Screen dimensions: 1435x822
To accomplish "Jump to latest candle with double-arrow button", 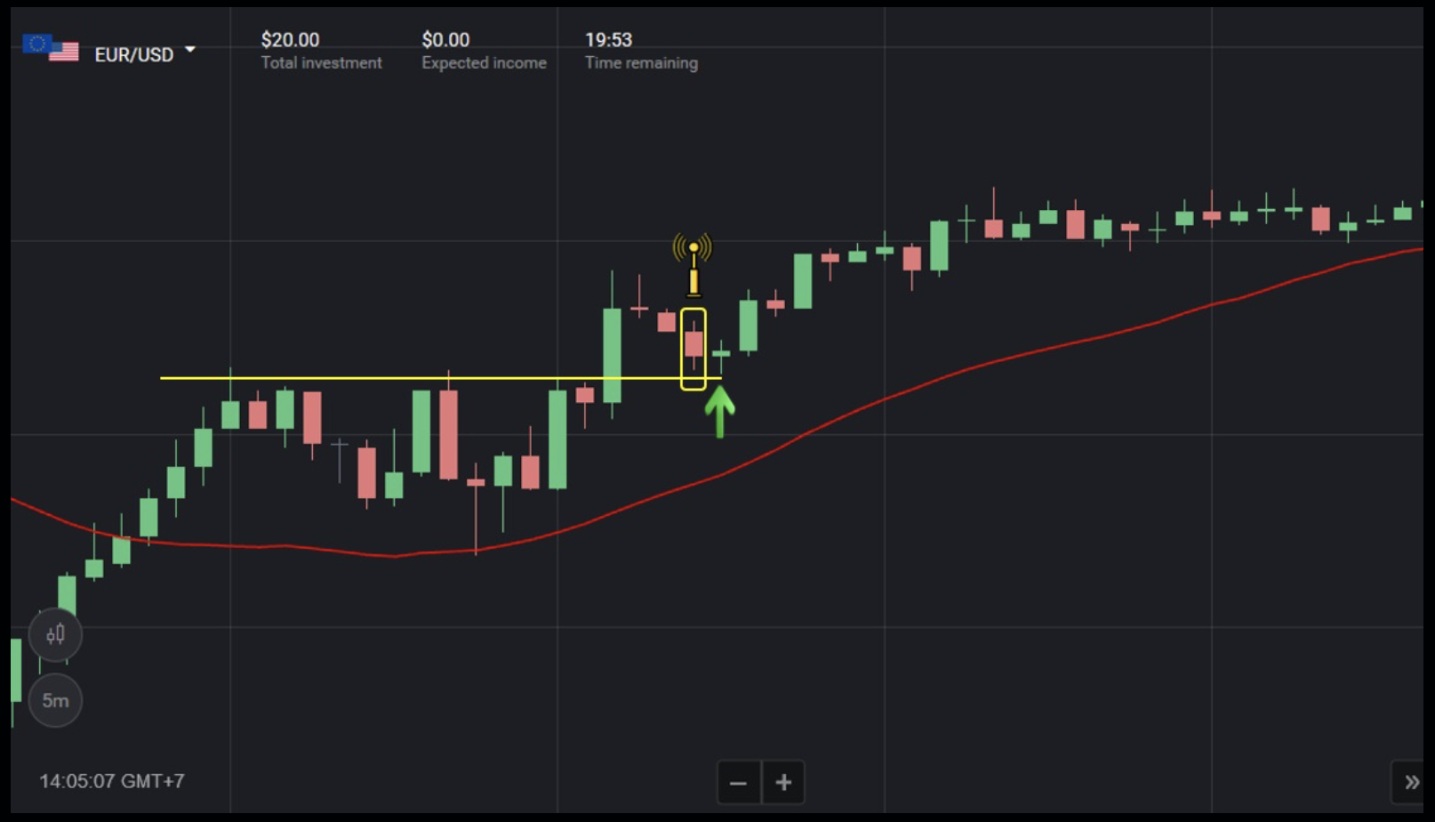I will pos(1410,783).
